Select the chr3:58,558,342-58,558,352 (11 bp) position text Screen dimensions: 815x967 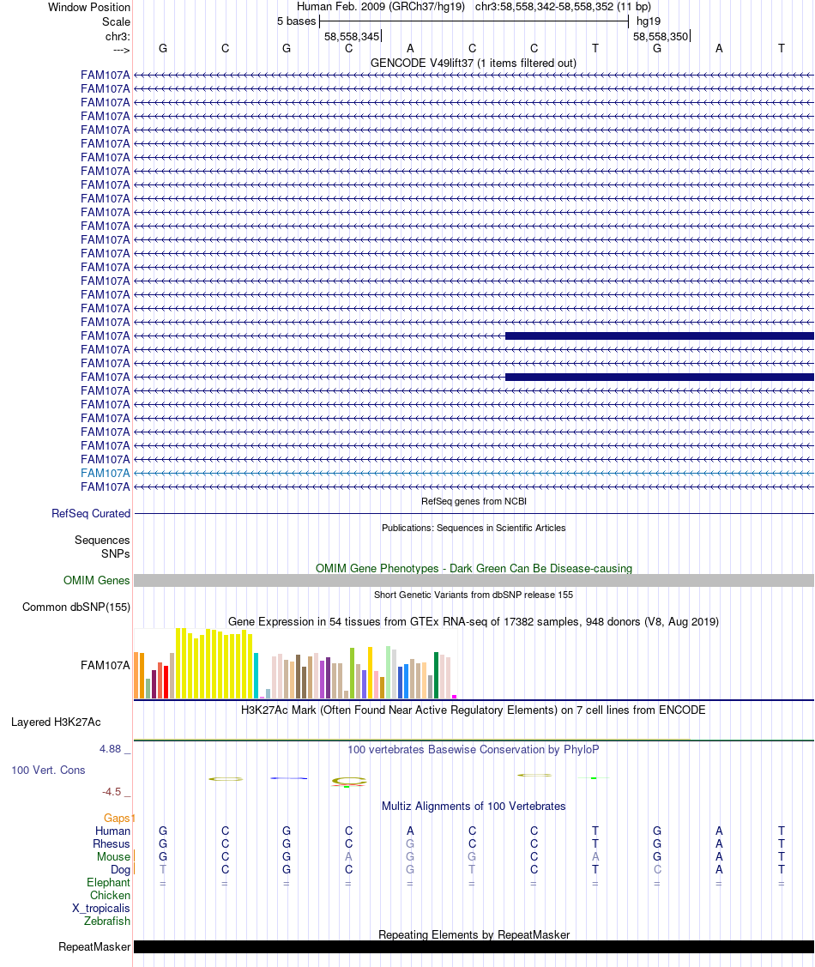563,7
